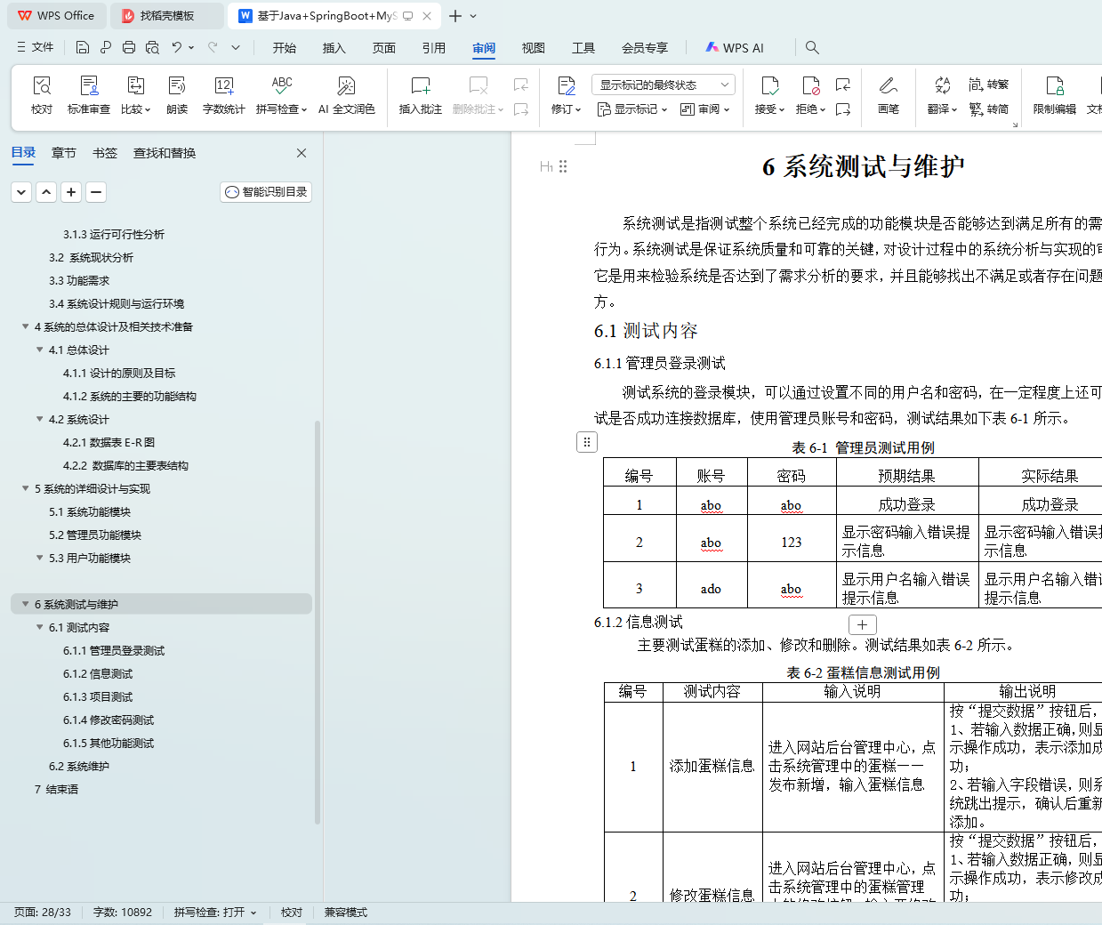Viewport: 1102px width, 925px height.
Task: Open the WPS AI tab
Action: (735, 48)
